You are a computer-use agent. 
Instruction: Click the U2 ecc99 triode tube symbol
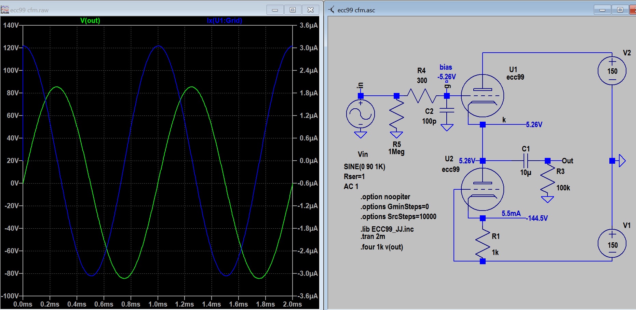482,189
